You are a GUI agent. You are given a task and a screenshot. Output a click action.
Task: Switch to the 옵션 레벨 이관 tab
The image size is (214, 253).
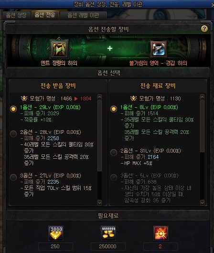coord(83,15)
